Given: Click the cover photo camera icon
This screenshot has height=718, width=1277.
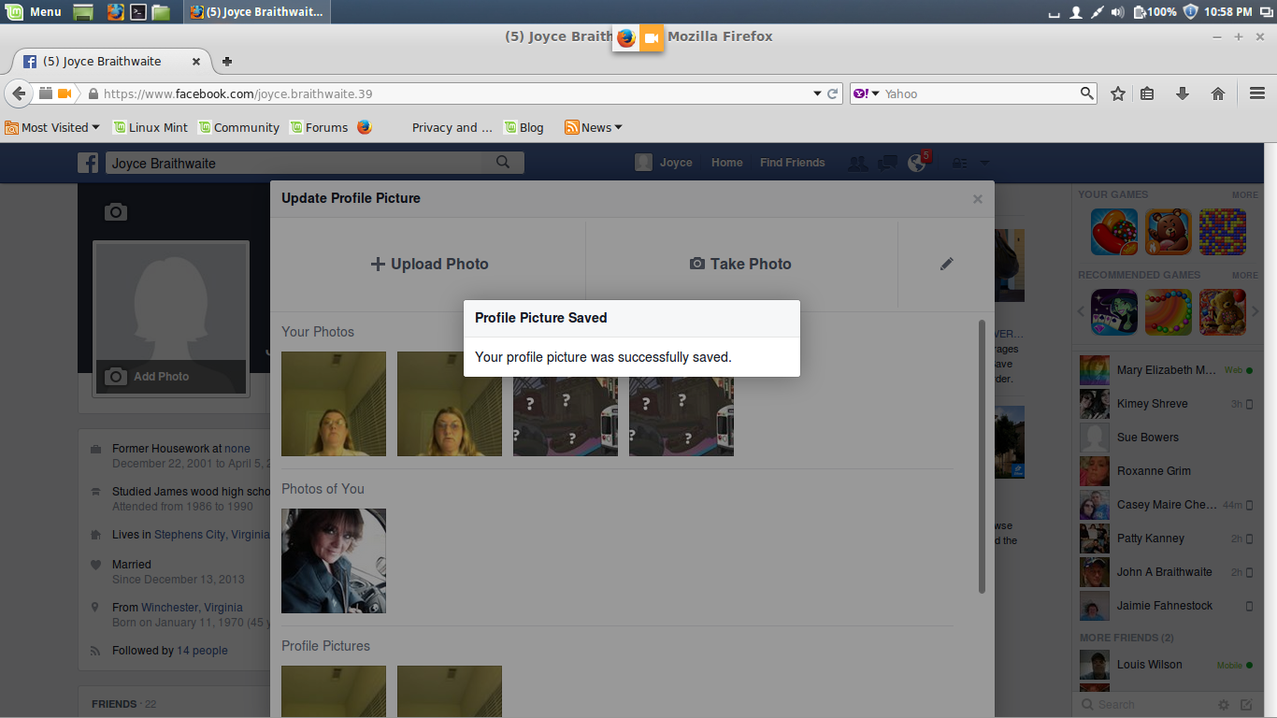Looking at the screenshot, I should tap(115, 212).
